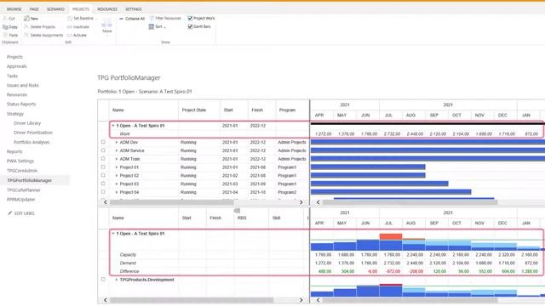Tick the ADM Service row checkbox

[103, 150]
